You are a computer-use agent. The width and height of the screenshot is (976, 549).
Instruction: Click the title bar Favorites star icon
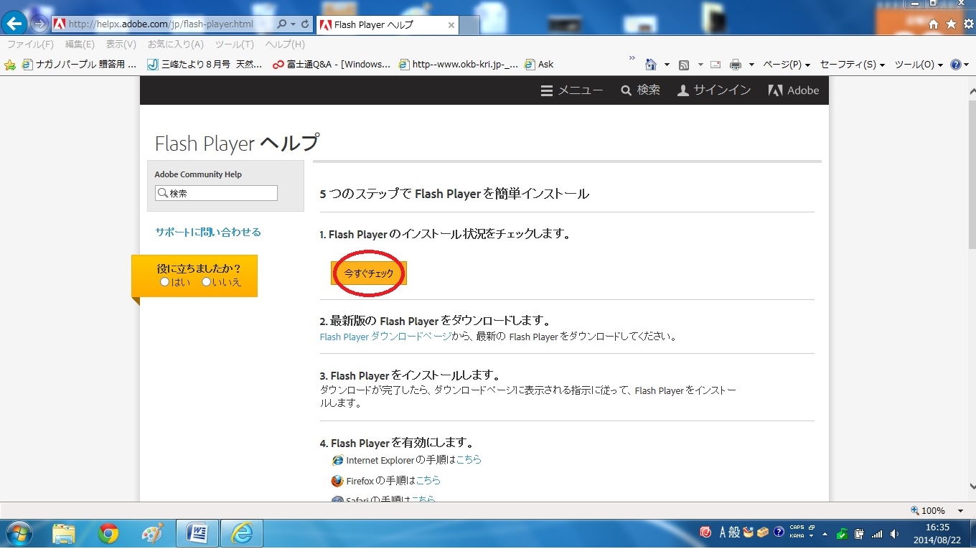pyautogui.click(x=951, y=24)
